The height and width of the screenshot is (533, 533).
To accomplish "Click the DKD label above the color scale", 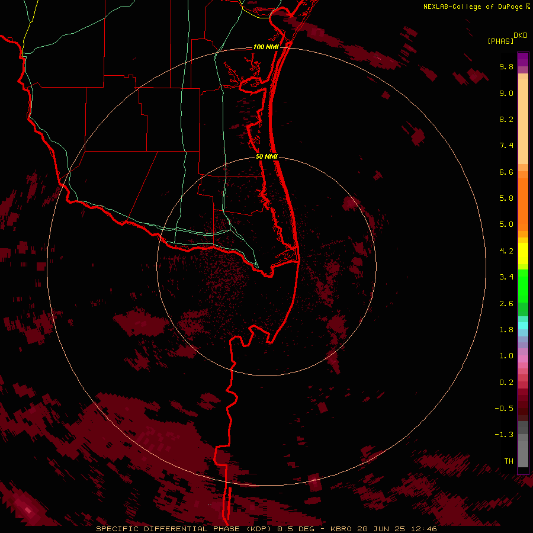I will (521, 36).
